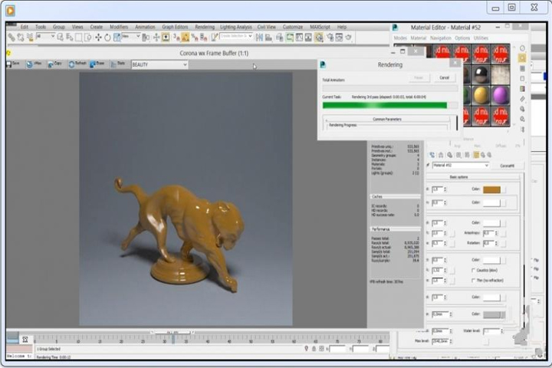This screenshot has width=552, height=368.
Task: Cancel the rendering in progress
Action: coord(443,77)
